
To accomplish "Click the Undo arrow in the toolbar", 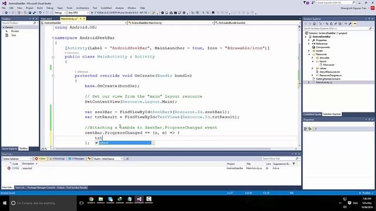I will coord(40,13).
